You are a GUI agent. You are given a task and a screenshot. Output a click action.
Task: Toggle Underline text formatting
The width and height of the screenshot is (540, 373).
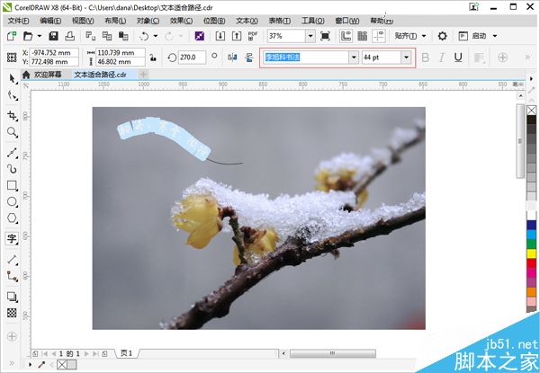[x=458, y=58]
